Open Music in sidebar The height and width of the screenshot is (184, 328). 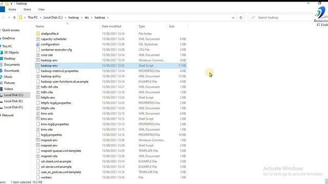pos(8,77)
